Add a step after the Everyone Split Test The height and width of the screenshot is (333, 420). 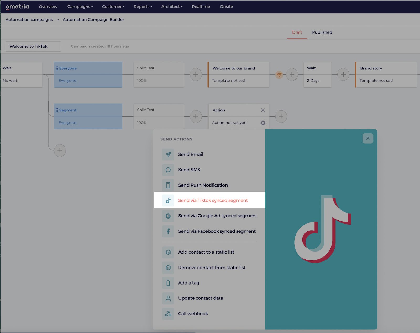(x=196, y=74)
